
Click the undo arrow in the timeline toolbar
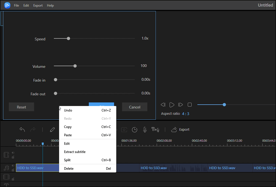pos(22,130)
